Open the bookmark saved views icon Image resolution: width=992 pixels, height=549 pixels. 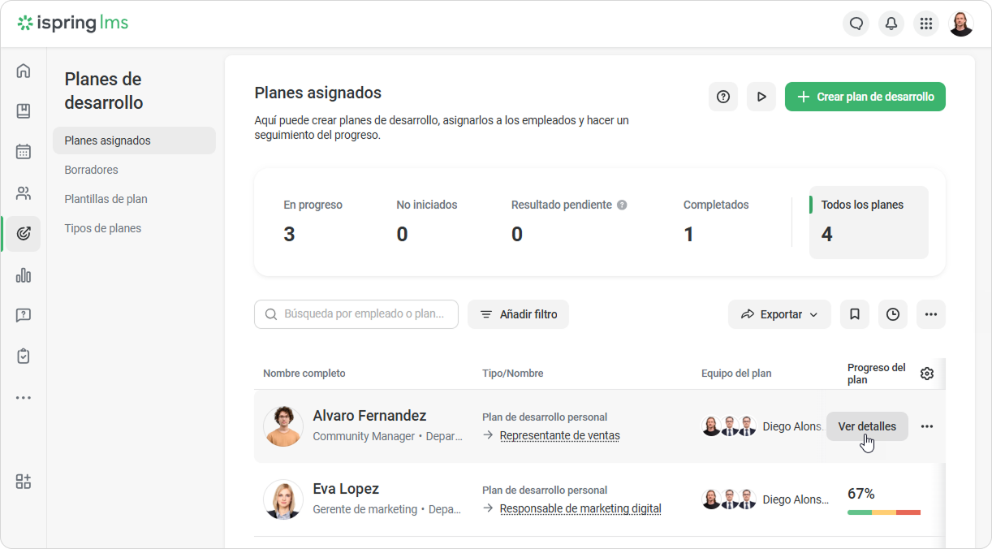click(855, 314)
